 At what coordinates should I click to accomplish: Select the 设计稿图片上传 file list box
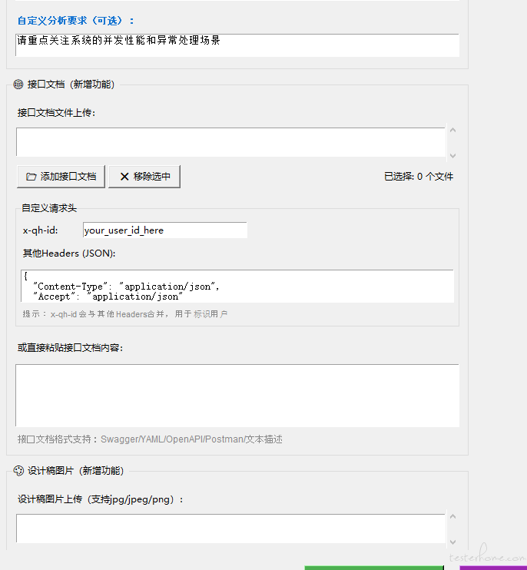pos(230,529)
